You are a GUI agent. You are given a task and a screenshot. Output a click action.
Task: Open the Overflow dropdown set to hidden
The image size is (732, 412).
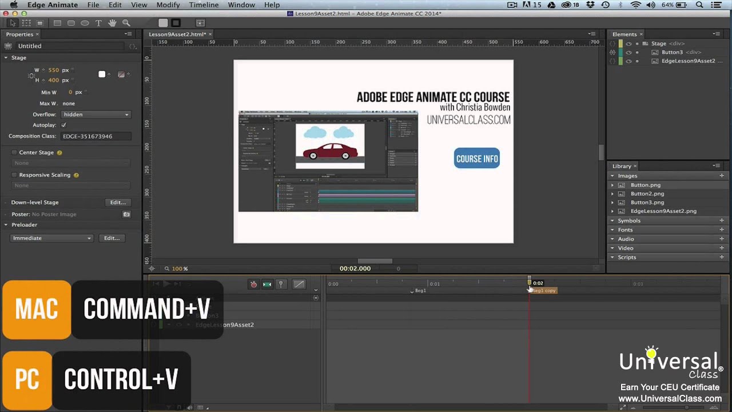(x=96, y=114)
